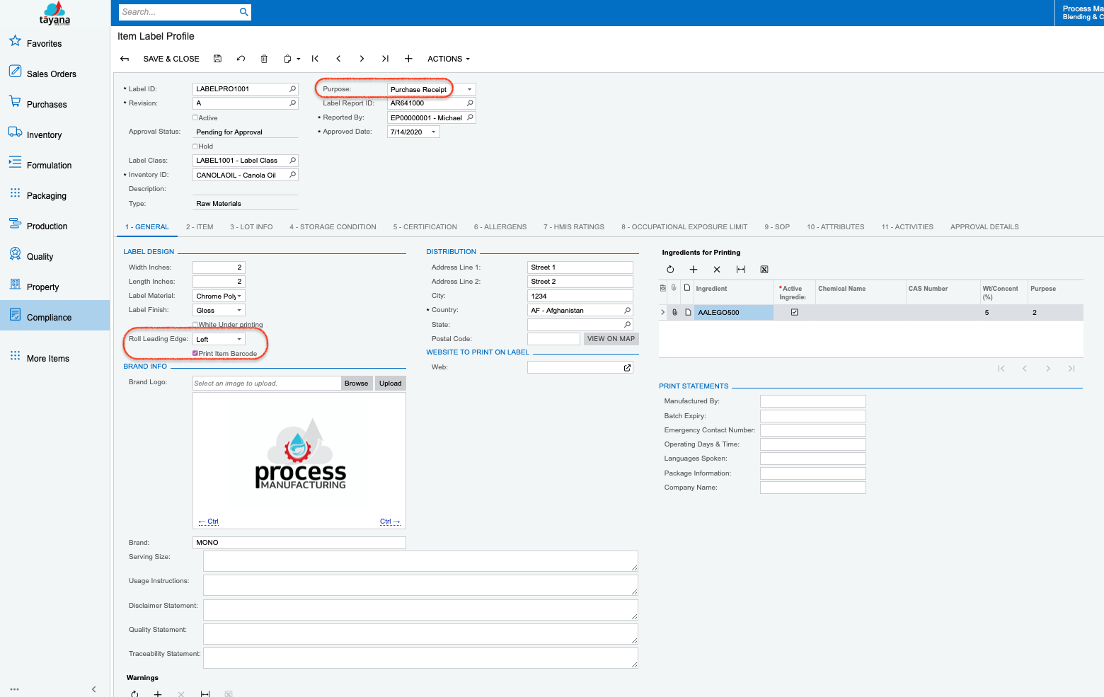Screen dimensions: 1104x697
Task: Add row in Ingredients for Printing grid
Action: [694, 270]
